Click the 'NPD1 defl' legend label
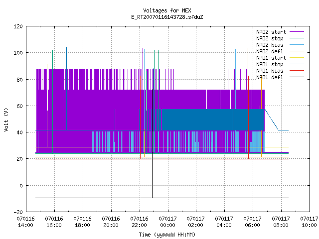Screen dimensions: 319x239 [x=270, y=77]
